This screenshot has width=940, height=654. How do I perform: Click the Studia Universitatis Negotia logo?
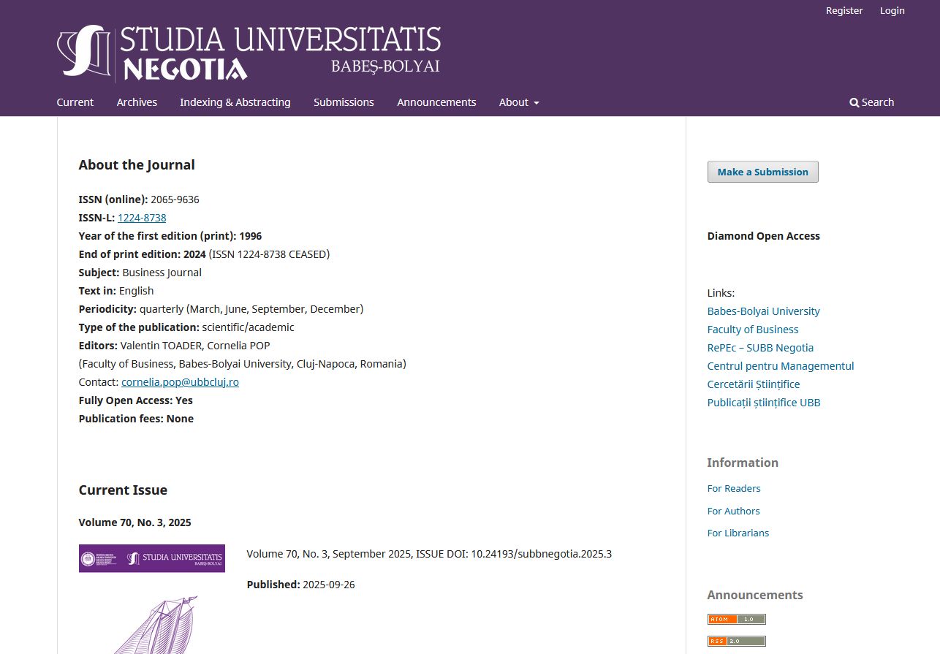[x=249, y=53]
